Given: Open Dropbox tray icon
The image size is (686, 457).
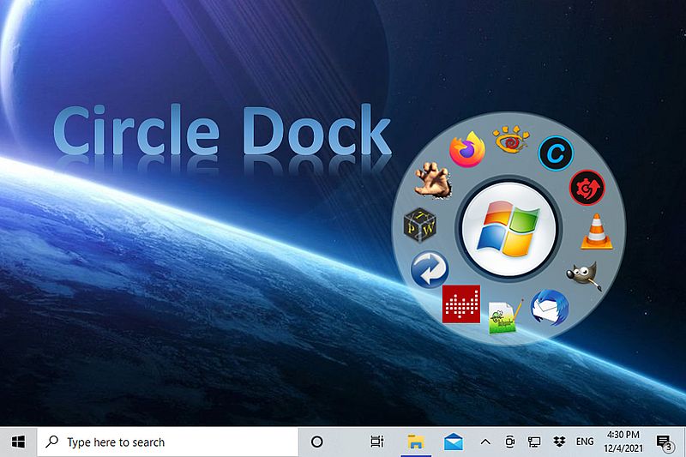Looking at the screenshot, I should pyautogui.click(x=559, y=442).
